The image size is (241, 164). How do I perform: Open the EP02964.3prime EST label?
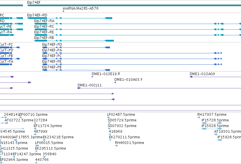[x=14, y=160]
